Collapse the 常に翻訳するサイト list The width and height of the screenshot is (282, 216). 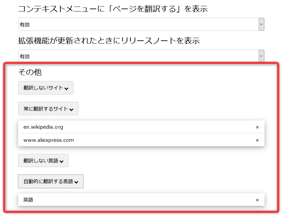click(48, 109)
